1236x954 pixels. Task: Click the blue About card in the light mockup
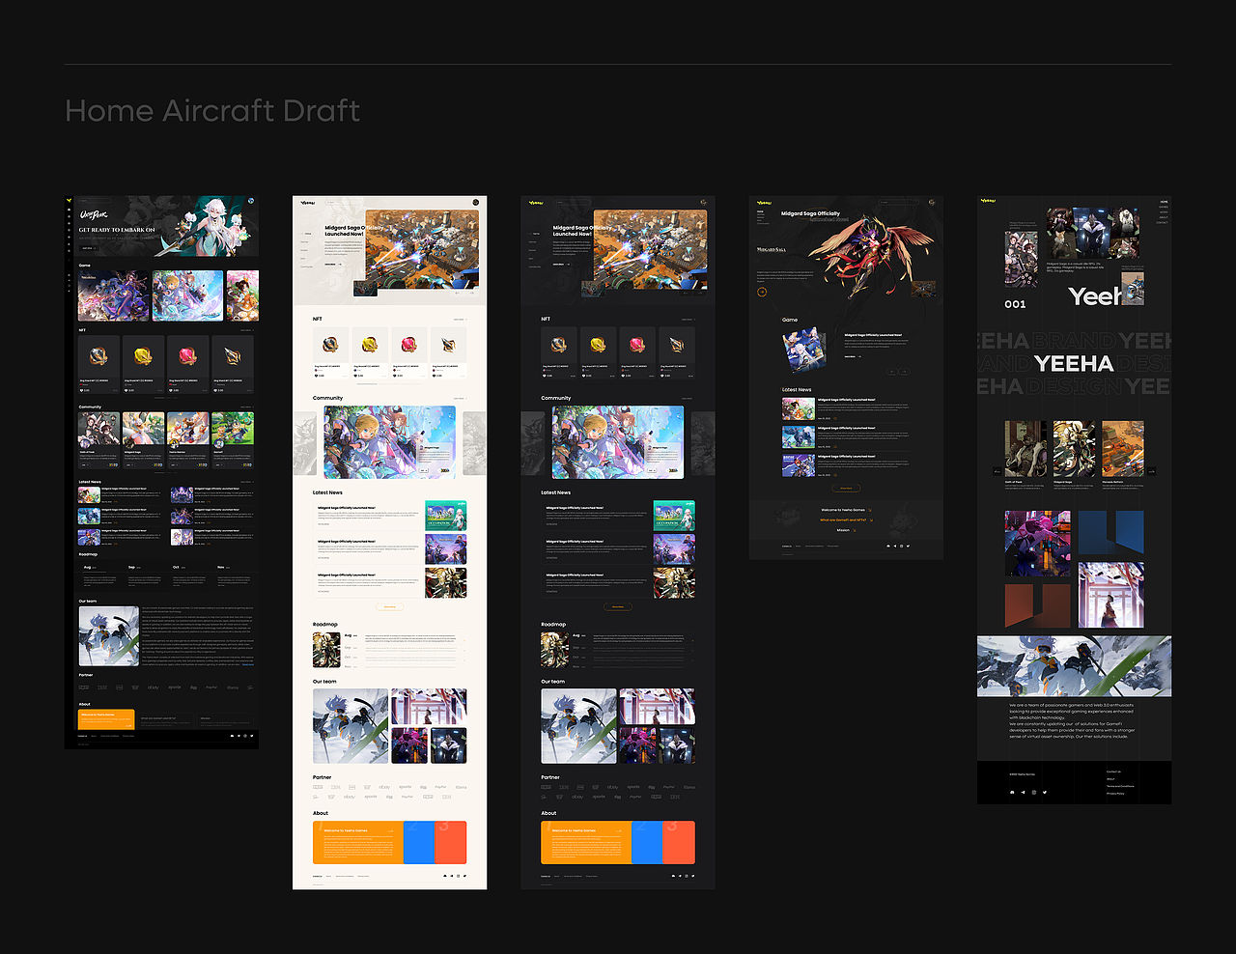click(x=418, y=842)
